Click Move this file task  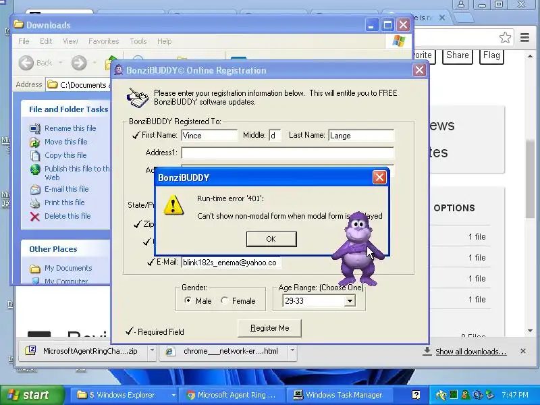(65, 142)
